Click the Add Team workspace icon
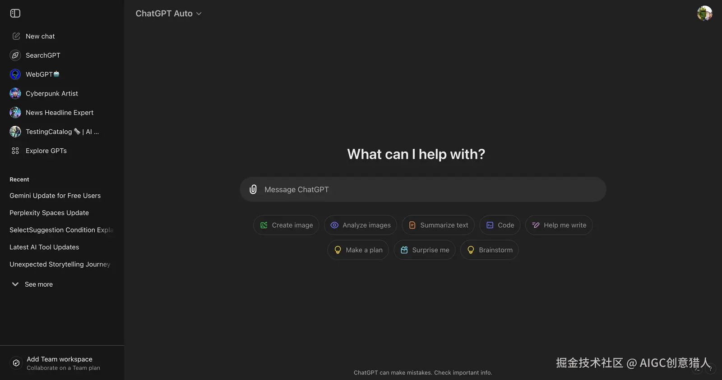Screen dimensions: 722x380 tap(16, 363)
